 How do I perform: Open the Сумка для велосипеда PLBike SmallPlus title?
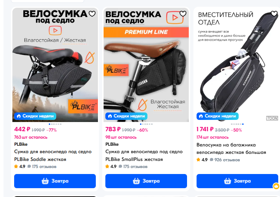[144, 155]
